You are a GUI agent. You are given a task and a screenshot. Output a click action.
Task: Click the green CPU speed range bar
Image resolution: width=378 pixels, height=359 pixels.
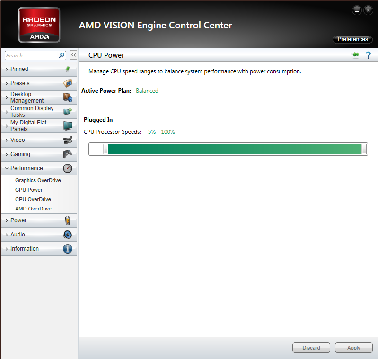point(235,149)
